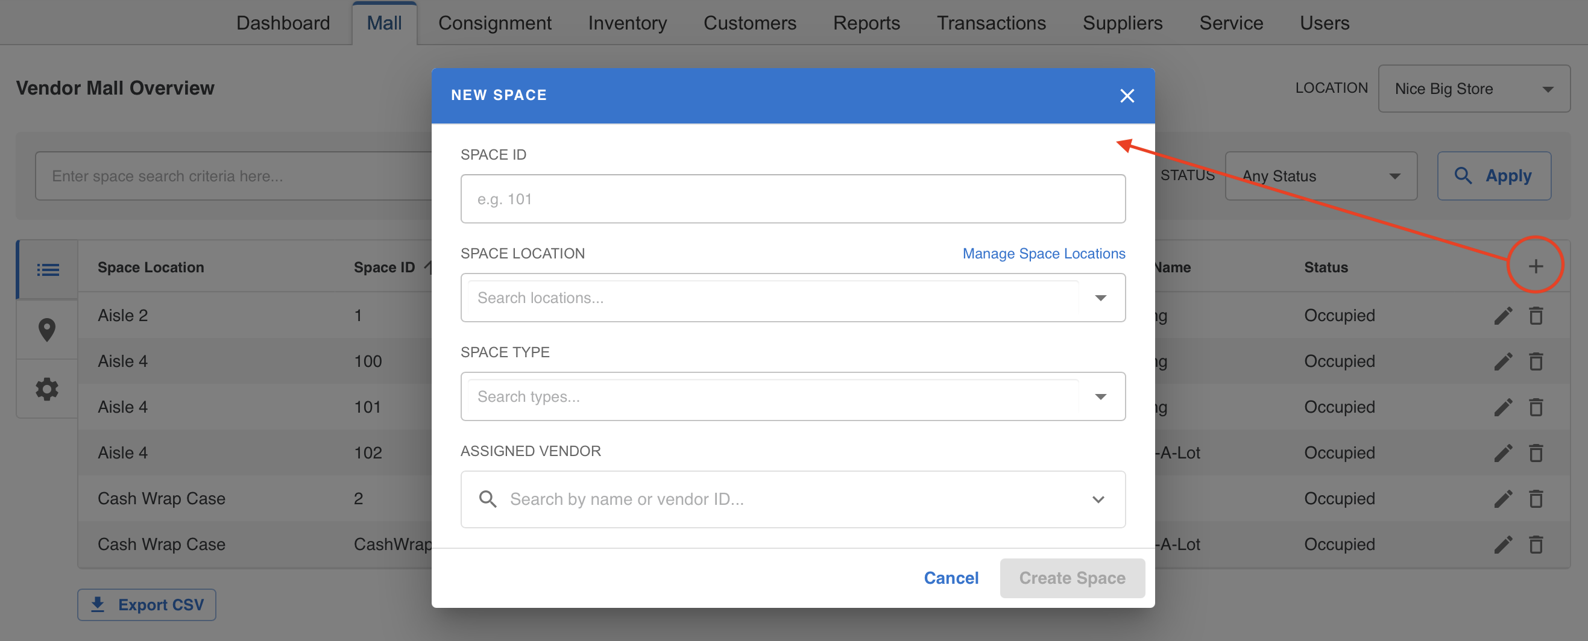The width and height of the screenshot is (1588, 641).
Task: Click the Create Space button
Action: [1072, 578]
